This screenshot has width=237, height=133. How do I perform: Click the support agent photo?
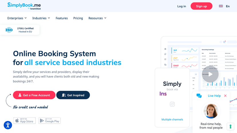pyautogui.click(x=211, y=111)
